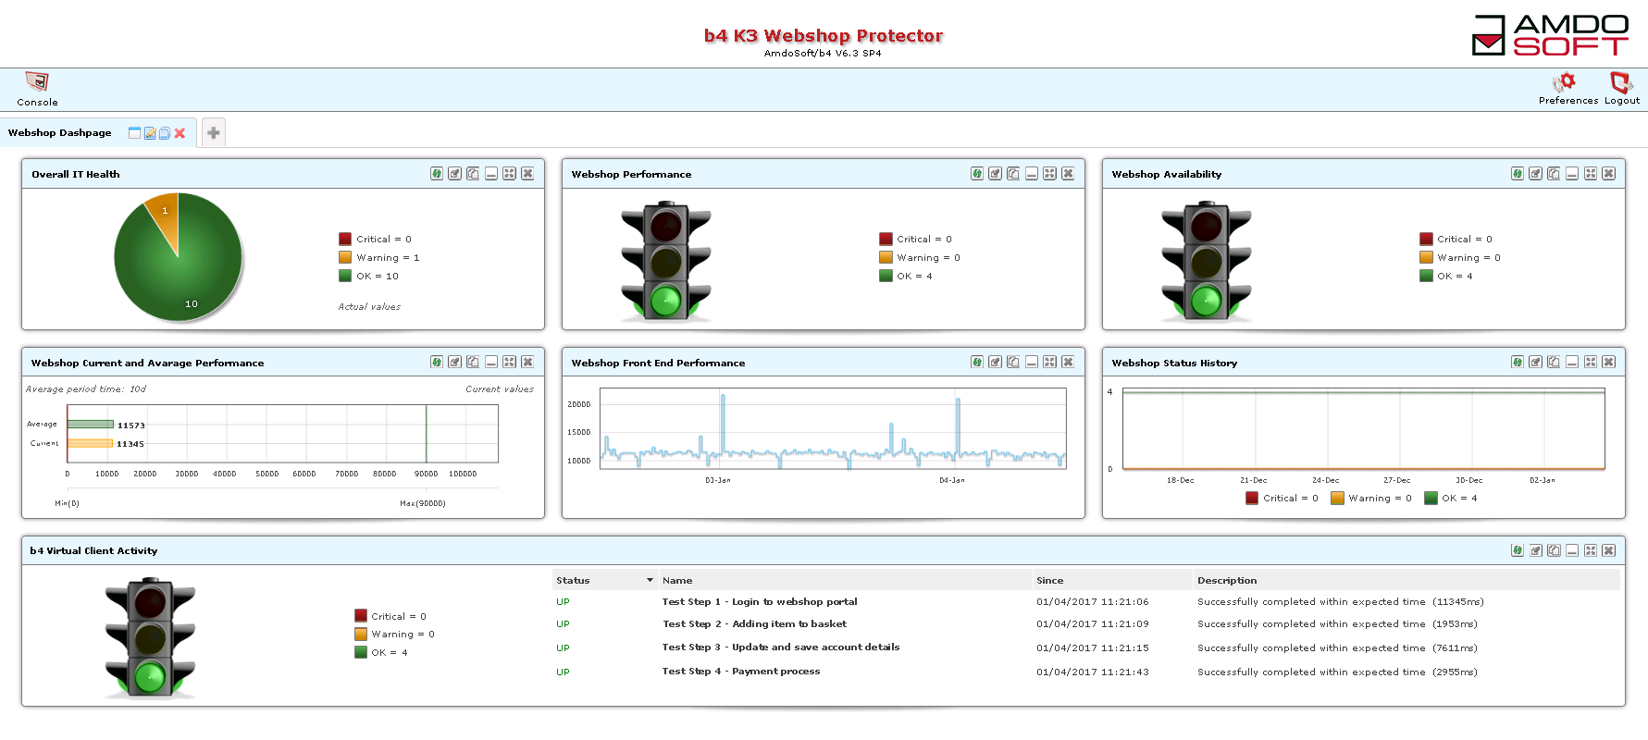
Task: Copy Webshop Front End Performance panel
Action: pyautogui.click(x=1013, y=362)
